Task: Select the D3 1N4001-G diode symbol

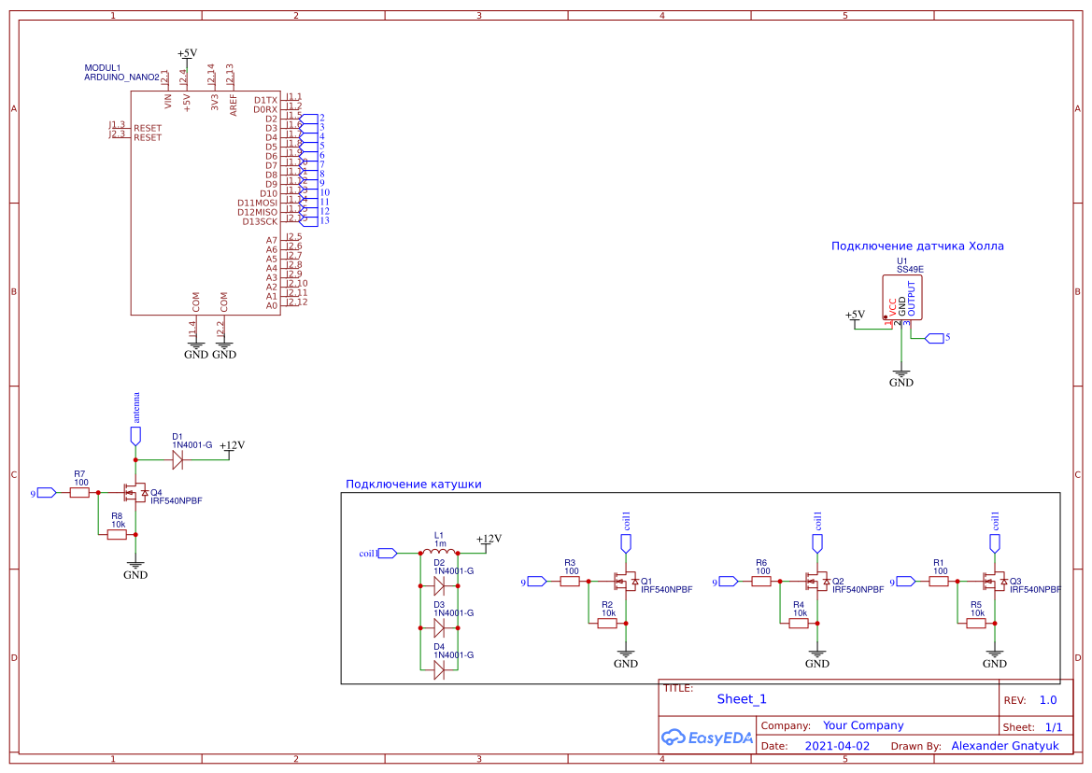Action: (439, 628)
